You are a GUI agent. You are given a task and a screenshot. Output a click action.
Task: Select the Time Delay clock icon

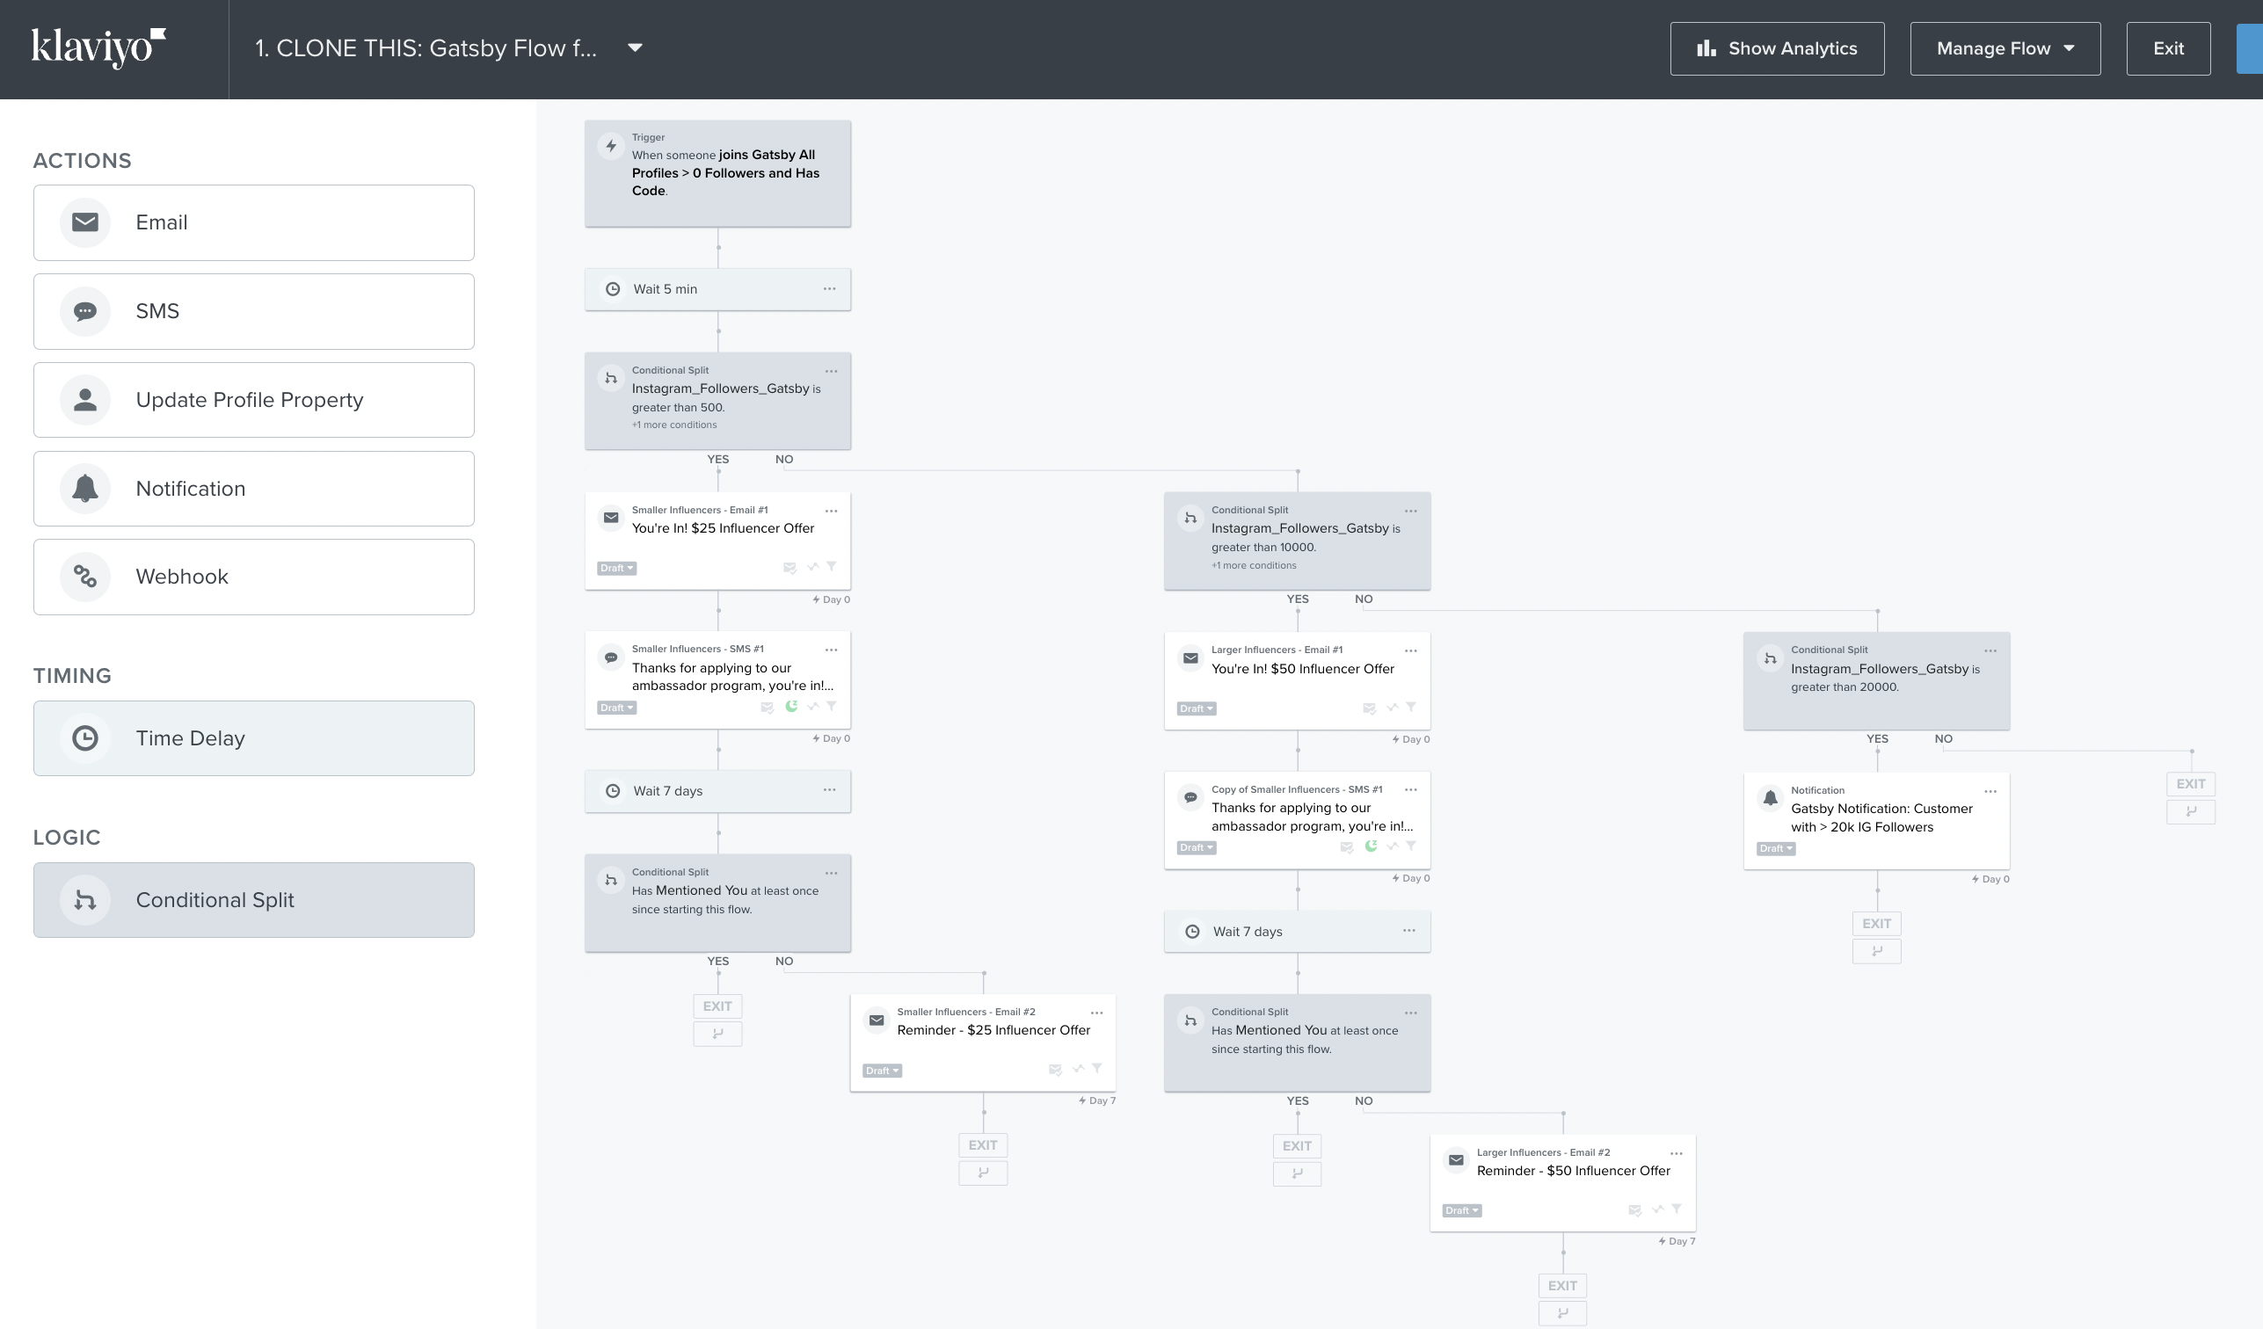coord(85,738)
